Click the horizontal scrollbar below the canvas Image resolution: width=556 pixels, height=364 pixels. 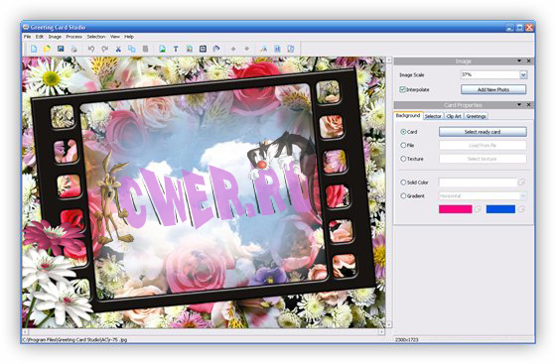204,332
